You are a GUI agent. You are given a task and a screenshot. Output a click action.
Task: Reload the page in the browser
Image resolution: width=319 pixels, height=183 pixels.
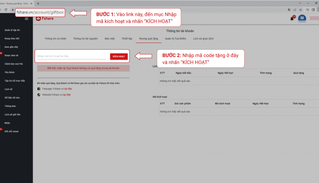[x=6, y=10]
